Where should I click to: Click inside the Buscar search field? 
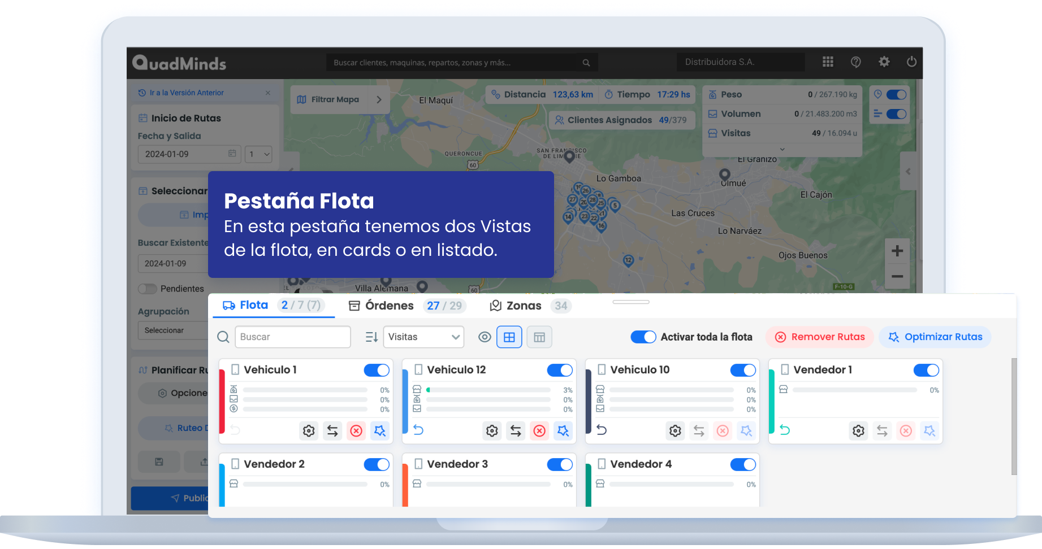(292, 337)
